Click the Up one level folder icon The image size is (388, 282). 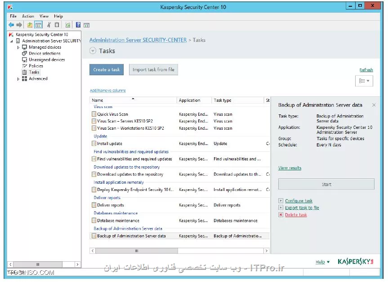coord(30,25)
